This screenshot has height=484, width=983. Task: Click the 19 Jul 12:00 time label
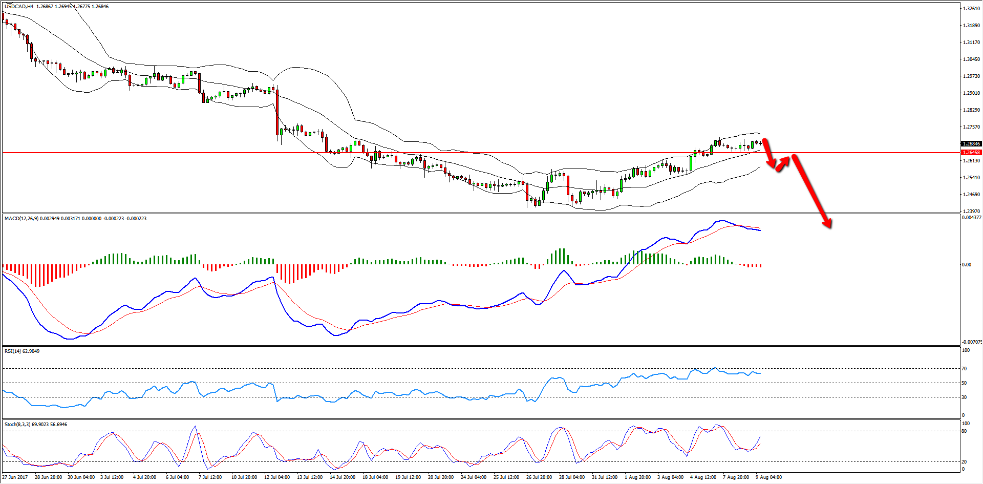point(408,477)
